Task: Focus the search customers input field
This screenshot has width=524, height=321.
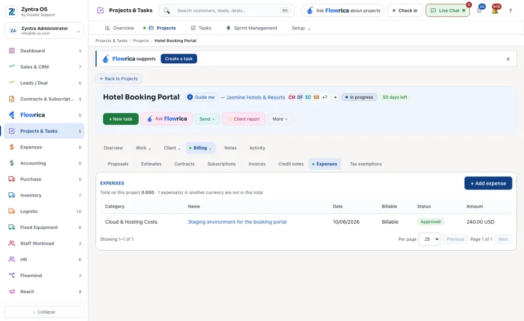Action: point(227,11)
